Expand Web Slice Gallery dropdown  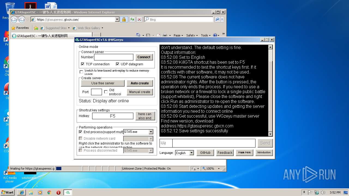click(x=102, y=28)
